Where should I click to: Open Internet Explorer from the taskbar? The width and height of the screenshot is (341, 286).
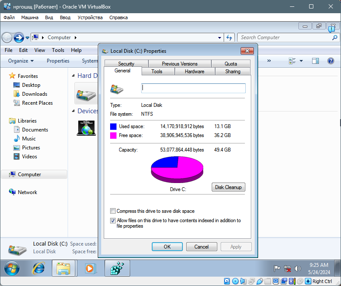(39, 268)
